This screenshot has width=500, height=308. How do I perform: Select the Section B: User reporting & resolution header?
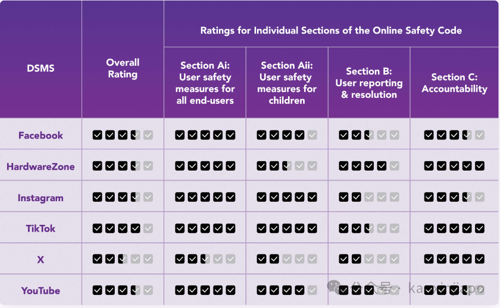(x=369, y=83)
